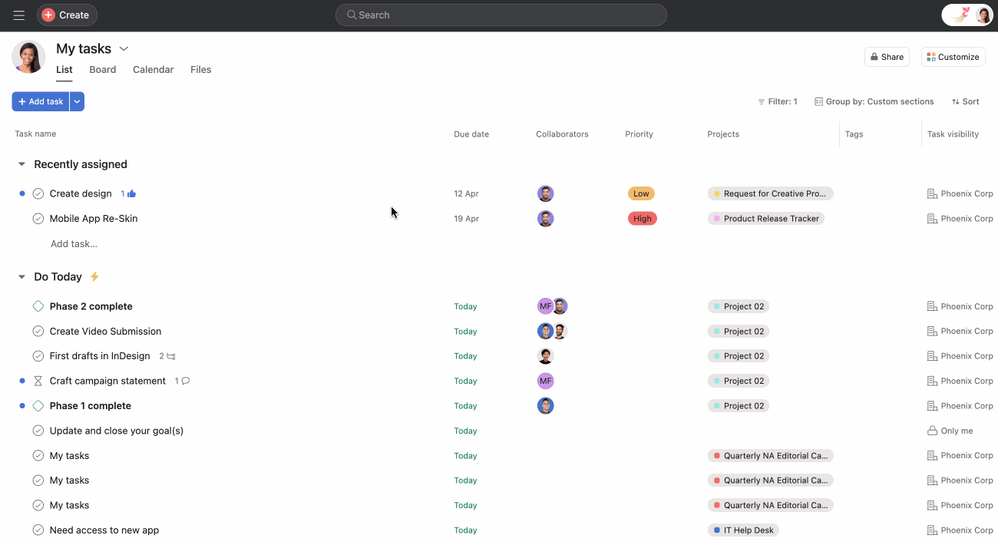The width and height of the screenshot is (998, 545).
Task: Collapse the Do Today section
Action: coord(21,277)
